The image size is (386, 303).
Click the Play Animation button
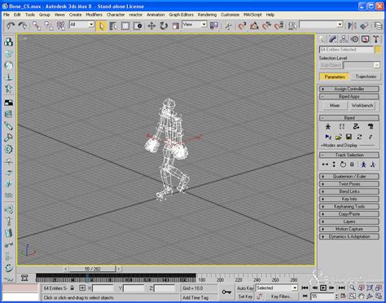(323, 288)
